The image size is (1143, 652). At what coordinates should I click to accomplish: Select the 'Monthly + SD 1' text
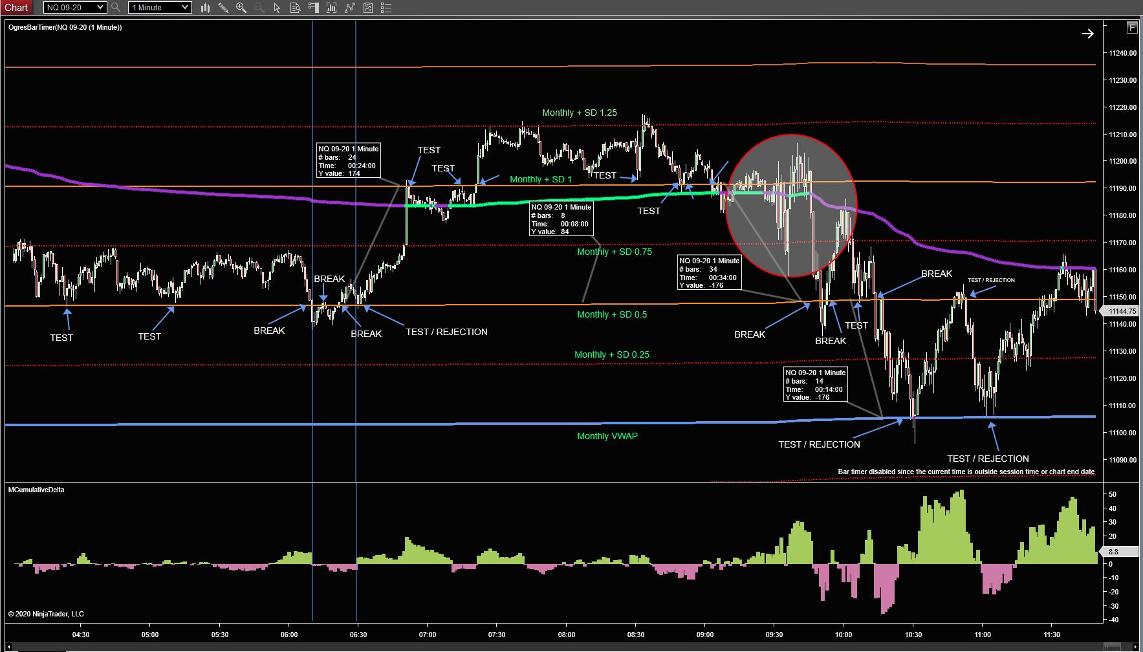click(541, 179)
